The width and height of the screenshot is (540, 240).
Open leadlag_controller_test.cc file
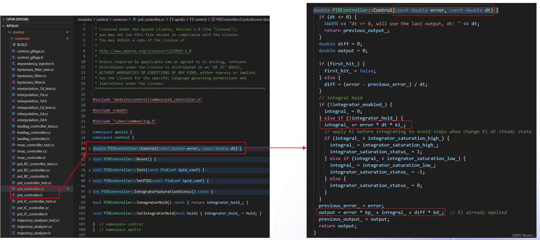click(37, 126)
